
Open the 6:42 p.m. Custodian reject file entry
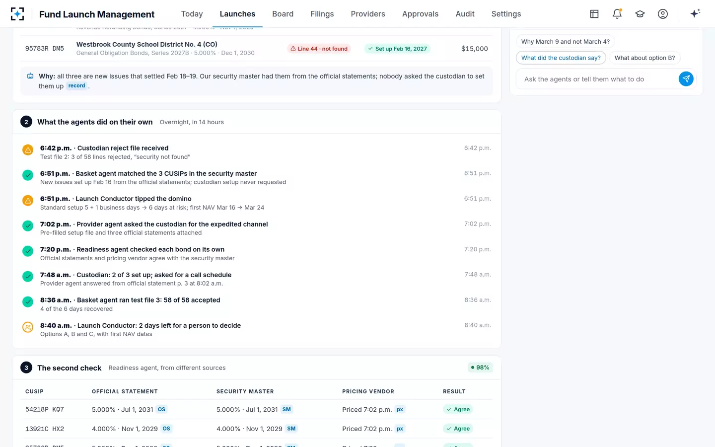pos(256,152)
